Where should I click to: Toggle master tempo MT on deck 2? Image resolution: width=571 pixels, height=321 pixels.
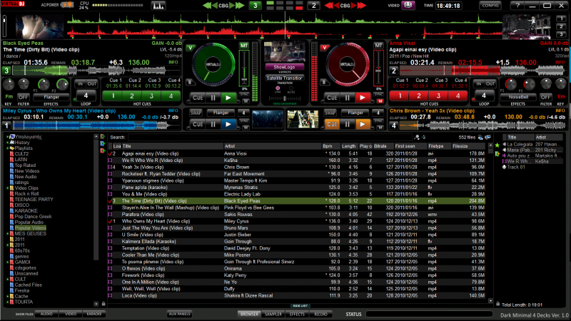(x=378, y=46)
